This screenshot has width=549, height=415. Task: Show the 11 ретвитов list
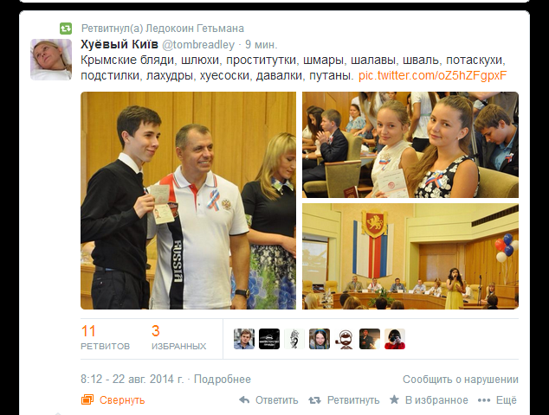(105, 338)
